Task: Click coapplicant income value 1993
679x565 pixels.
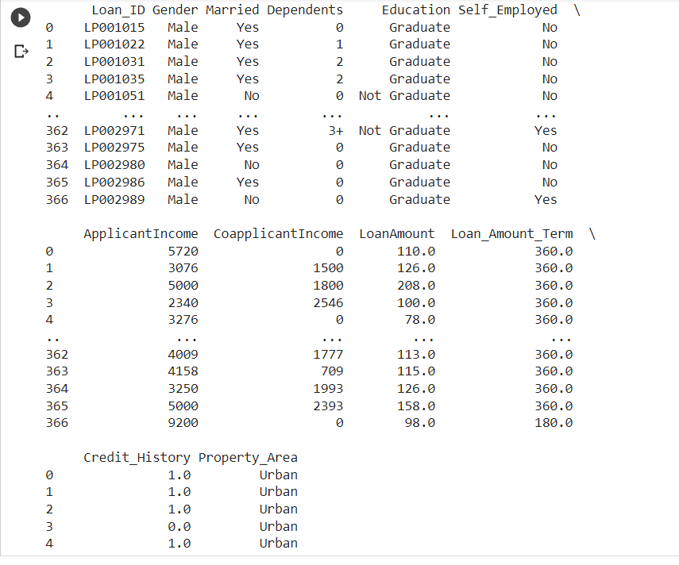Action: 328,389
